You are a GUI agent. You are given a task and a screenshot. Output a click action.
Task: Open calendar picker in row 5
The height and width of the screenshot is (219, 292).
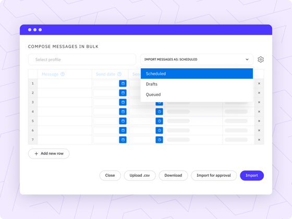(x=123, y=121)
